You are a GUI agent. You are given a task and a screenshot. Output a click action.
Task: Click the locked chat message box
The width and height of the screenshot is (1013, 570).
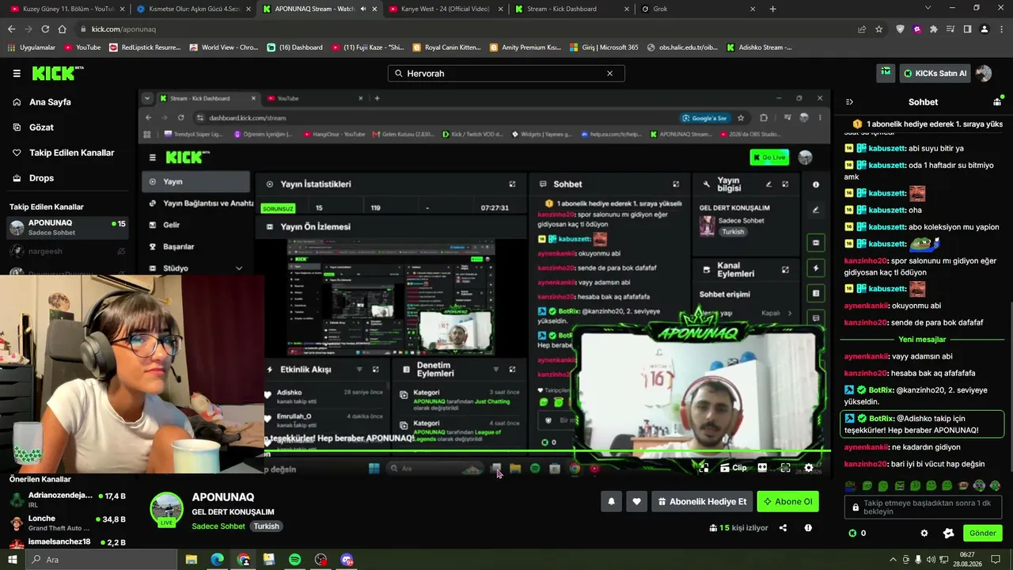point(923,507)
